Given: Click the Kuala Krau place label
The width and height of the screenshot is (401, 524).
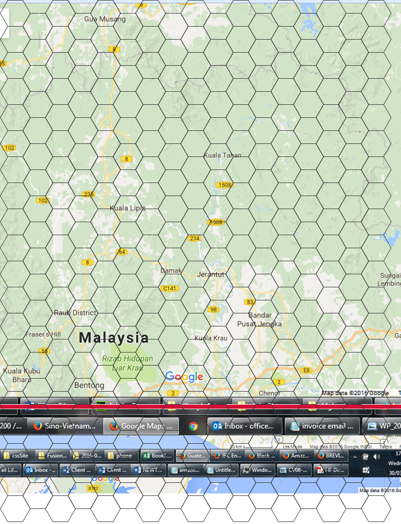Looking at the screenshot, I should coord(211,338).
